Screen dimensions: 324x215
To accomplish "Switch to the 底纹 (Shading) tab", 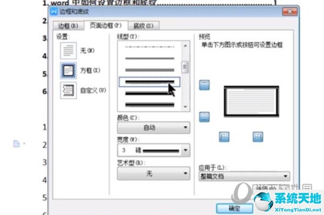I will pos(143,26).
